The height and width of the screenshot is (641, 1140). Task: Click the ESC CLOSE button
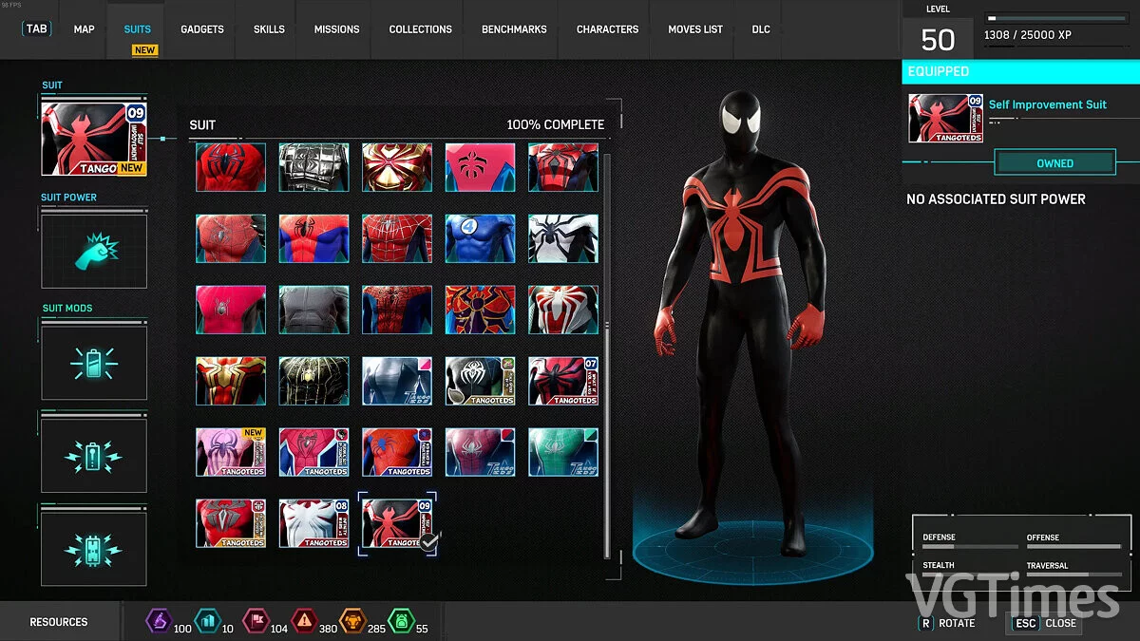[x=1045, y=624]
